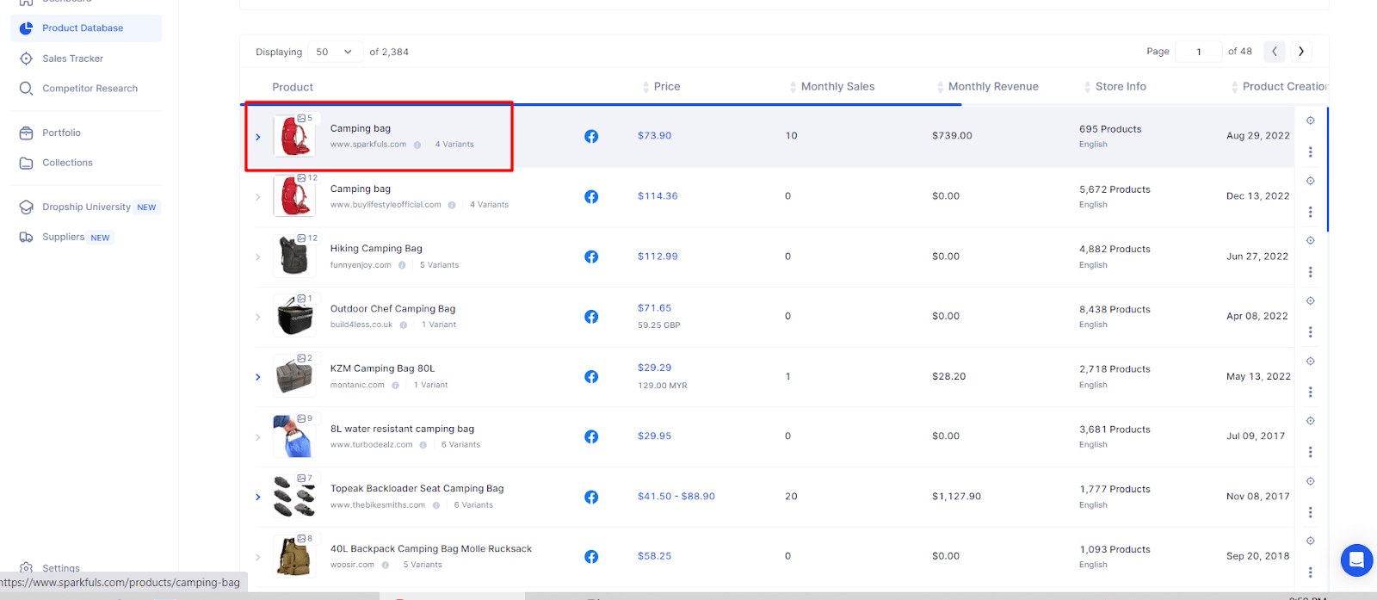This screenshot has height=600, width=1377.
Task: Expand the KZM Camping Bag 80L row
Action: tap(257, 377)
